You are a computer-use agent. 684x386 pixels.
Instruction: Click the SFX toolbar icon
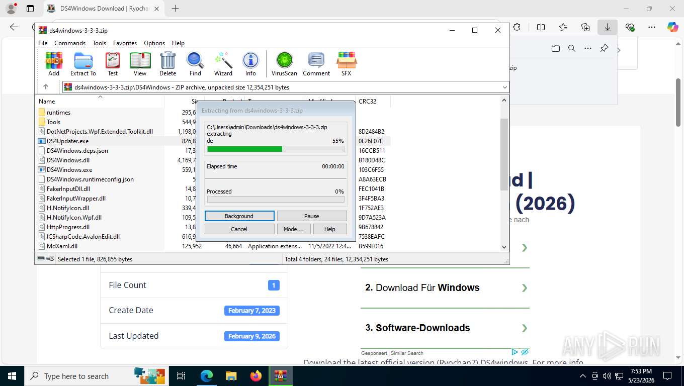pos(347,63)
